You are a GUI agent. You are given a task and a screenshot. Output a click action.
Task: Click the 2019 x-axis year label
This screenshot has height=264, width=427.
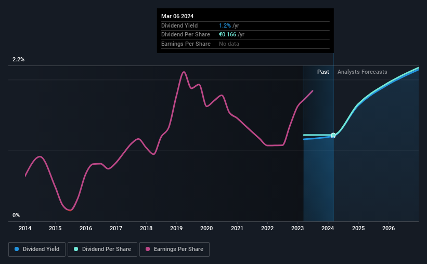click(x=176, y=228)
